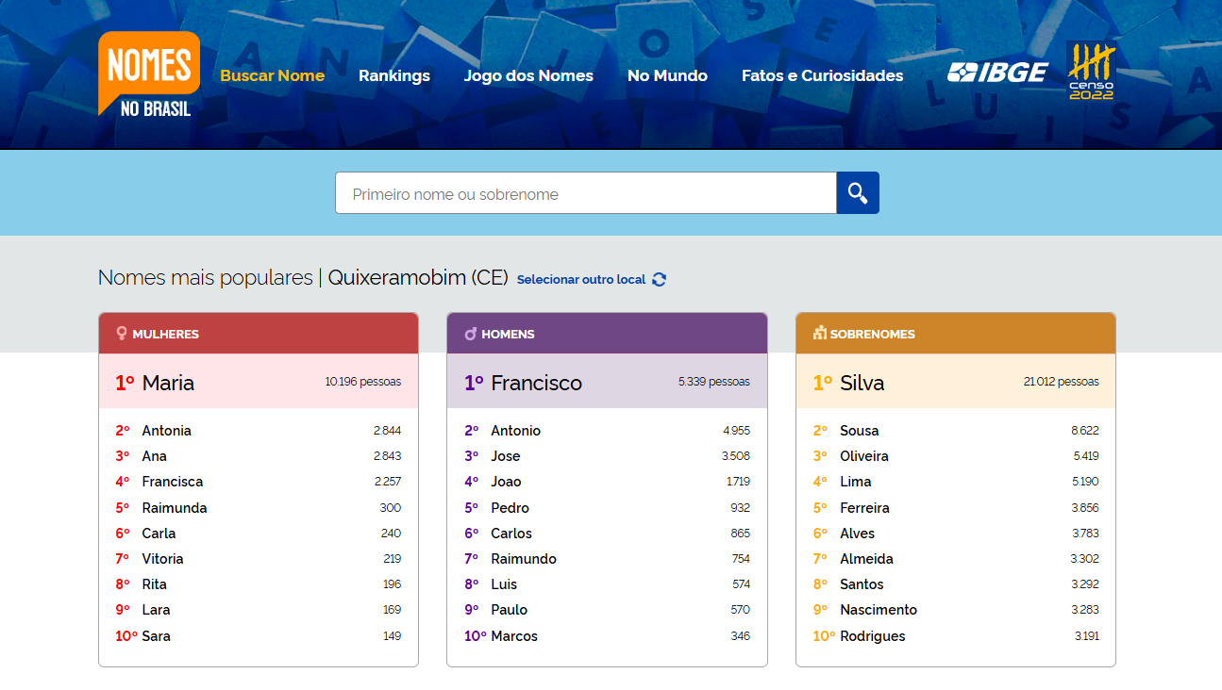The height and width of the screenshot is (690, 1222).
Task: Open the No Mundo section
Action: [667, 75]
